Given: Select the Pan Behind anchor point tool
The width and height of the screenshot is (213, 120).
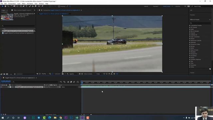Looking at the screenshot, I should (x=17, y=6).
